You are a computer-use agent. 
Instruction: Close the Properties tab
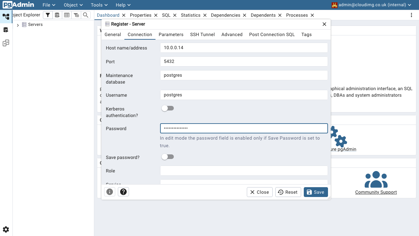point(156,15)
